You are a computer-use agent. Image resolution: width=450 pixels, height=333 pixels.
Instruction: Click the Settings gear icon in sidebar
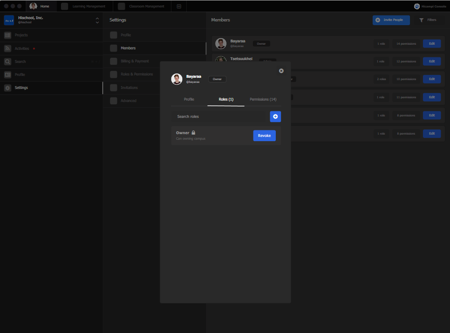point(7,88)
